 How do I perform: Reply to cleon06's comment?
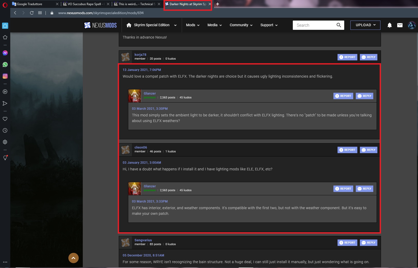(x=369, y=150)
